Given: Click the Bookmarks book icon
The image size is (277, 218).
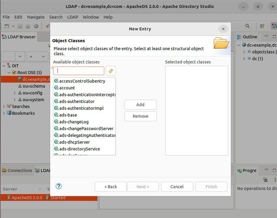Looking at the screenshot, I should click(9, 113).
